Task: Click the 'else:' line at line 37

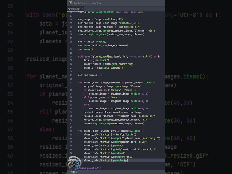Action: pos(87,105)
